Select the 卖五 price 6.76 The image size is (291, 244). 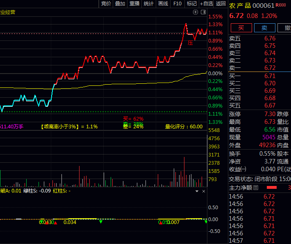pos(270,38)
